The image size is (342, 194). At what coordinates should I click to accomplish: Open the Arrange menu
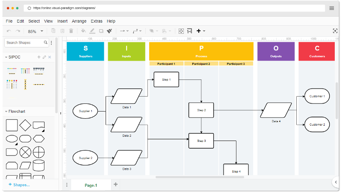pos(79,21)
